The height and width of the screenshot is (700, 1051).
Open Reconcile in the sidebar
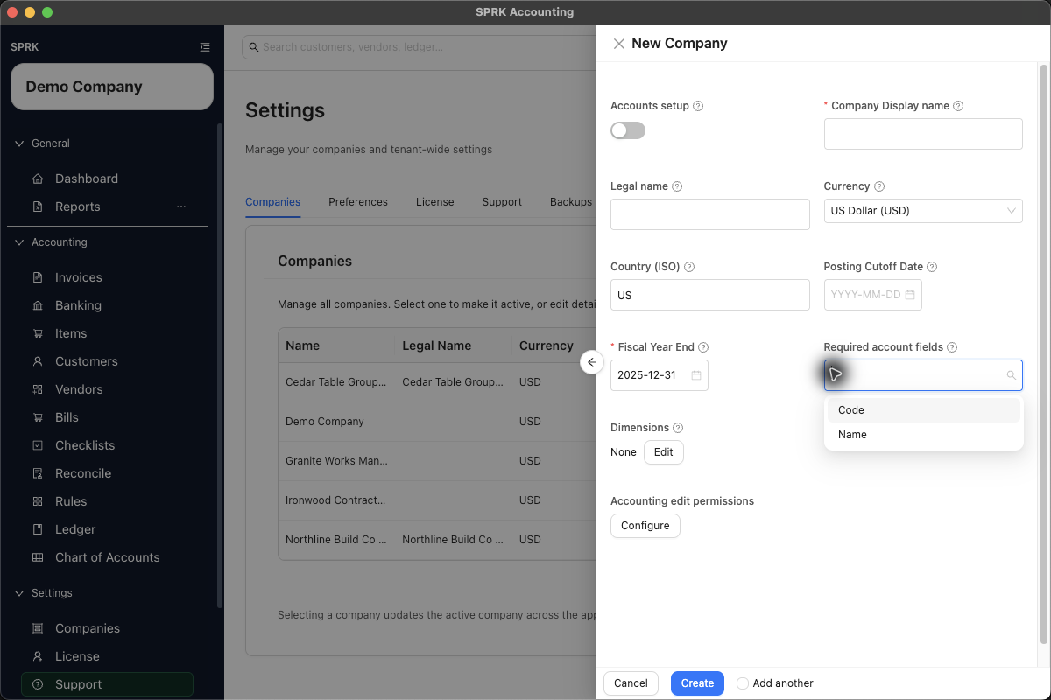[x=83, y=473]
